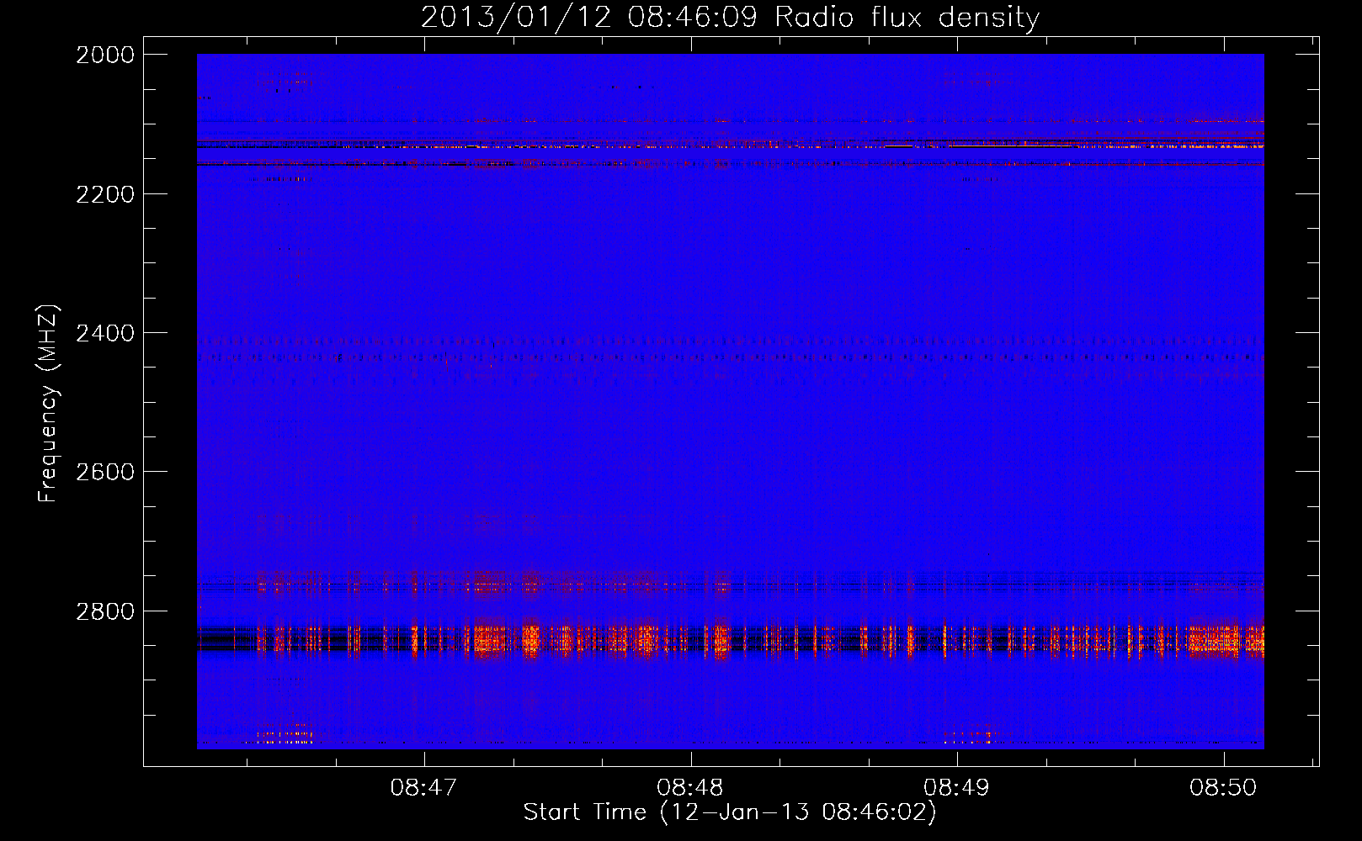This screenshot has width=1362, height=841.
Task: Click the plot title '2013/01/12 08:46:09 Radio flux density'
Action: point(730,17)
